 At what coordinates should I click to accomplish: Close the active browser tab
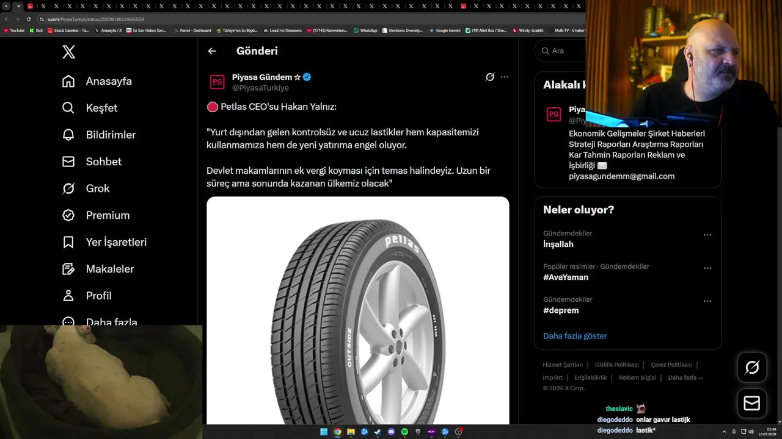coord(18,6)
